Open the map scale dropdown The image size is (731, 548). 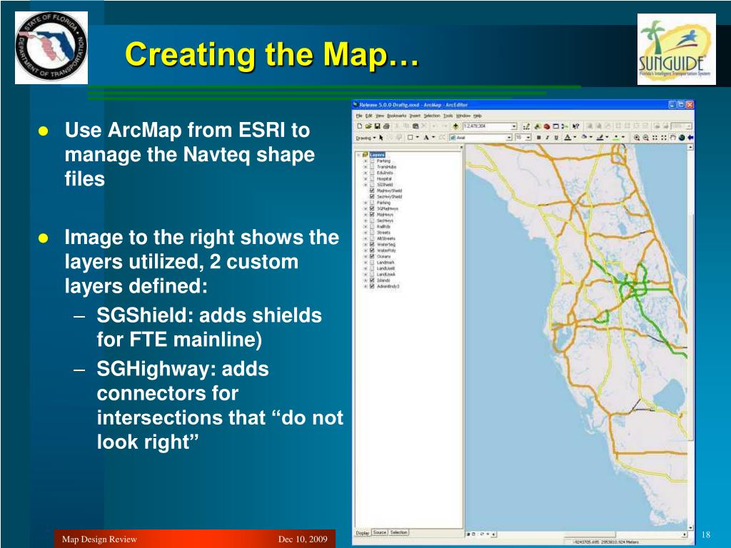click(514, 126)
